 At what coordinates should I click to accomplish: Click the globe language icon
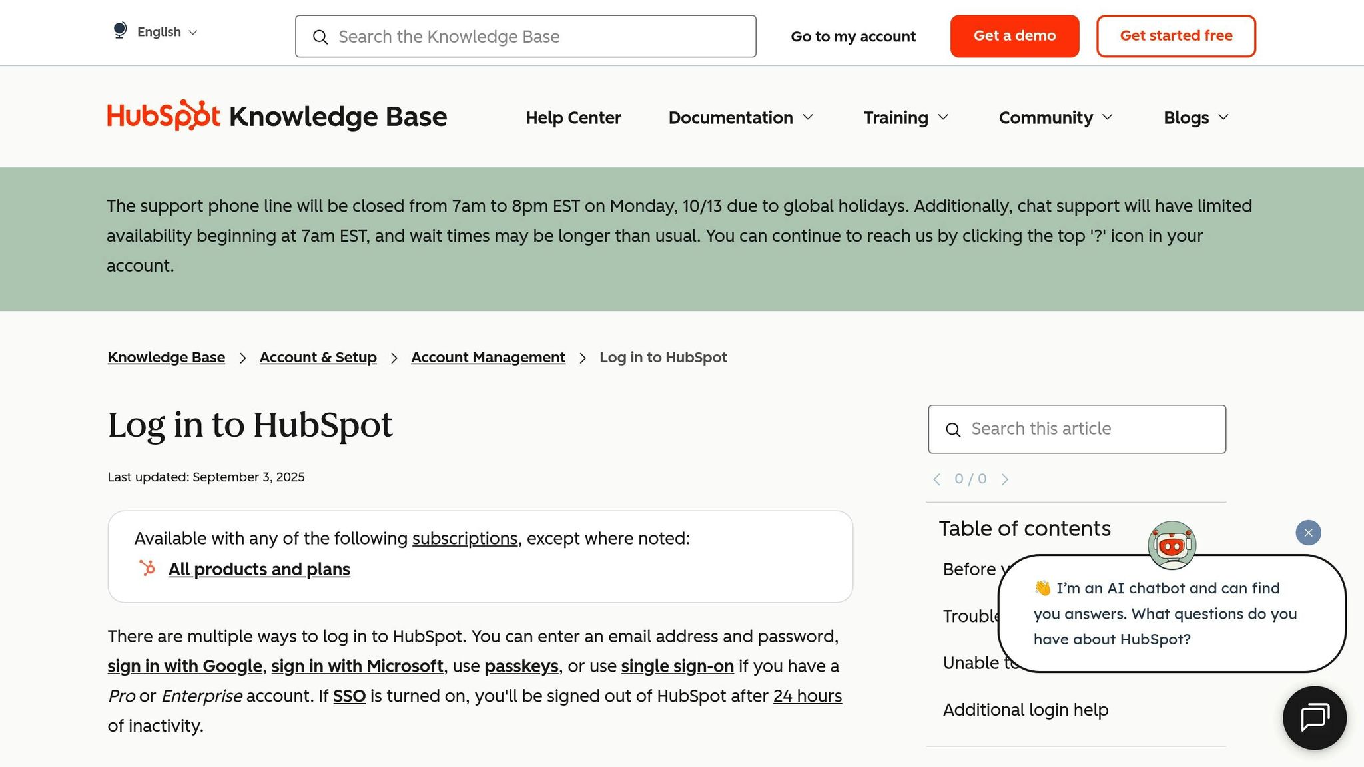click(x=120, y=31)
